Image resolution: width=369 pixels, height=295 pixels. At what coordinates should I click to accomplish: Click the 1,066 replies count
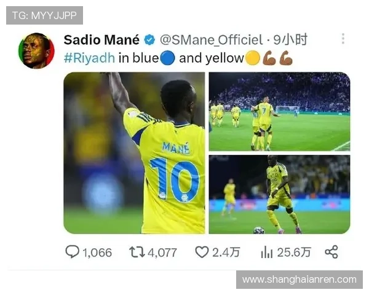click(97, 253)
